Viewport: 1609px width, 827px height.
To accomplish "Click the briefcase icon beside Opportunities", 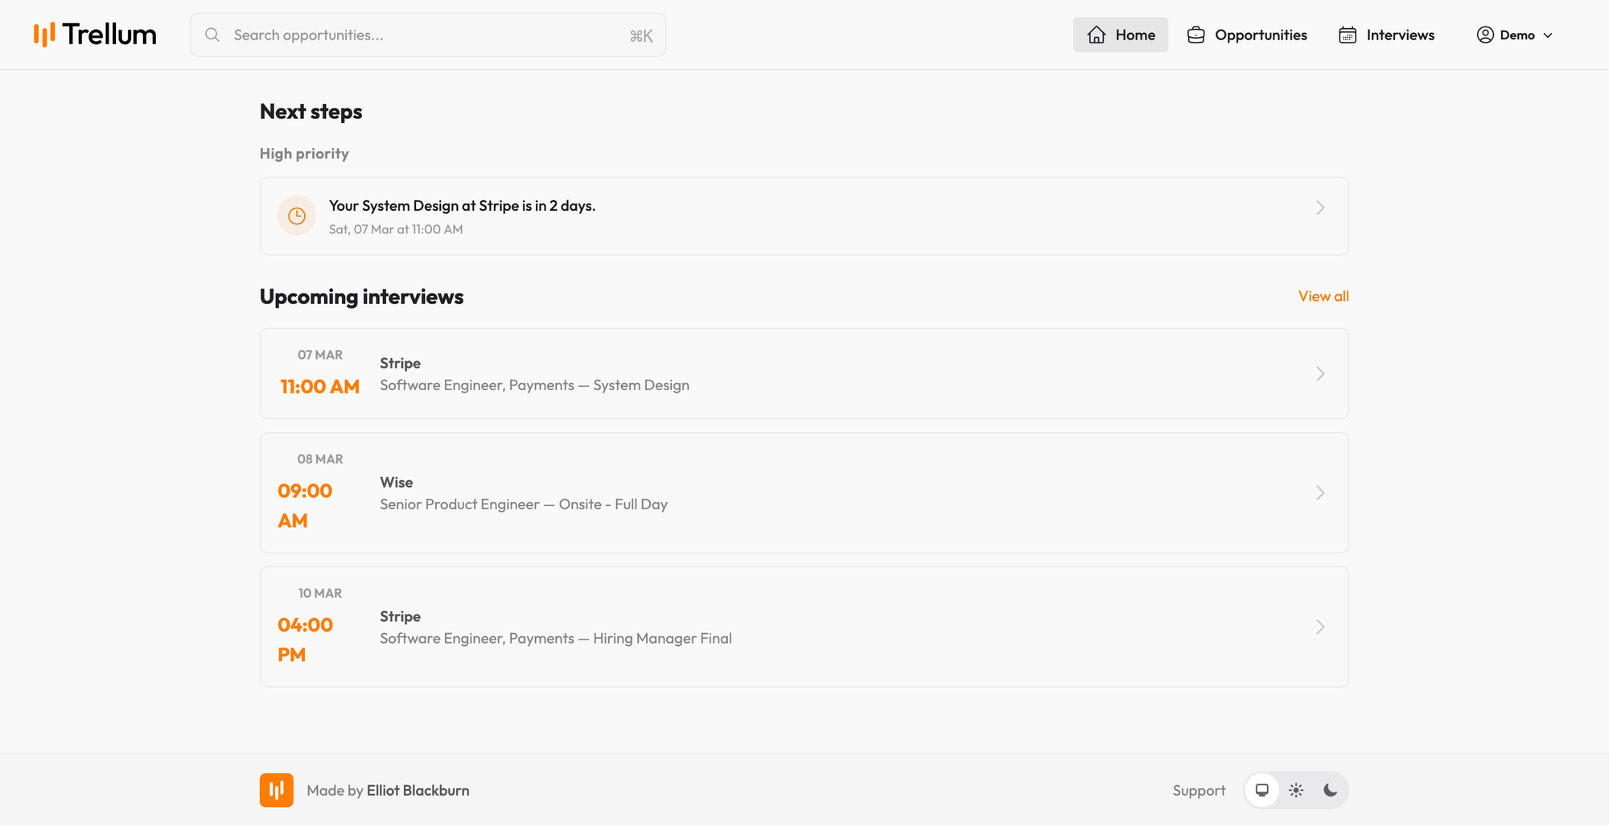I will pos(1195,35).
